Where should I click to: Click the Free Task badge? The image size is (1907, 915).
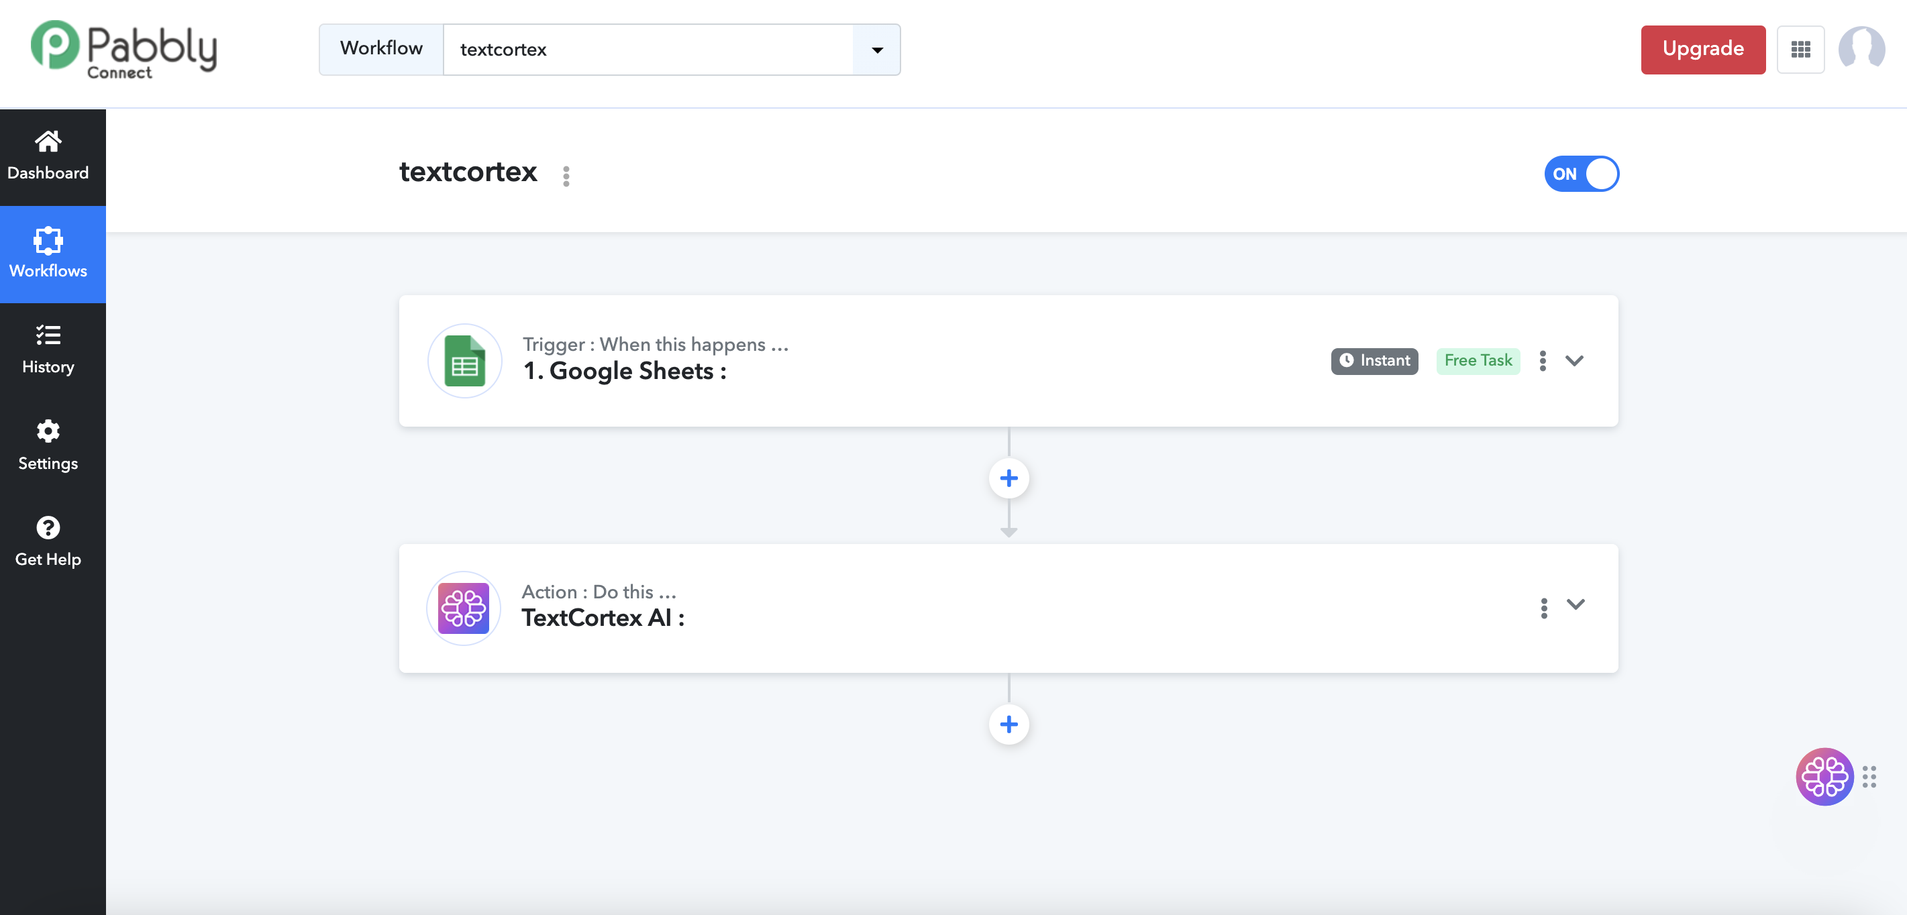pos(1478,360)
